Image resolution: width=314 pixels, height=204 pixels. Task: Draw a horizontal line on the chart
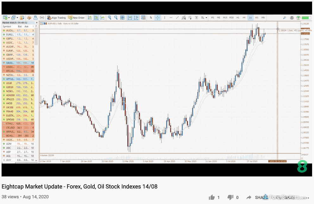[170, 18]
